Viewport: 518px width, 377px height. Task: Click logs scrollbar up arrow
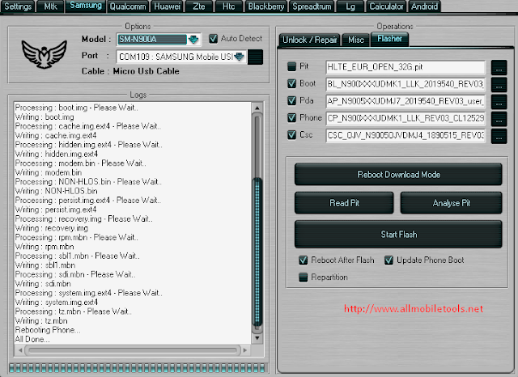[257, 108]
